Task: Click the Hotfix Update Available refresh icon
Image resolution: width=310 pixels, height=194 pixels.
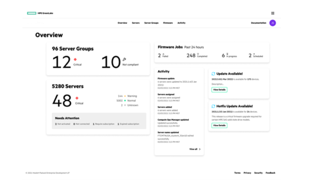Action: coord(214,106)
